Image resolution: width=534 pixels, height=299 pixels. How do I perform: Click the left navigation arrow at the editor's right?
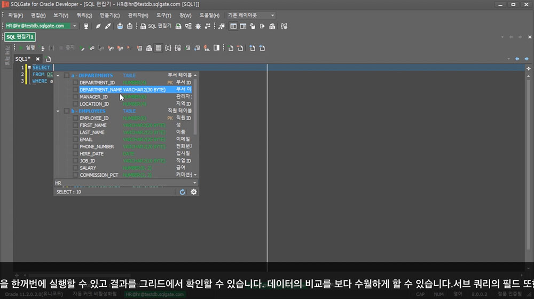(x=517, y=59)
